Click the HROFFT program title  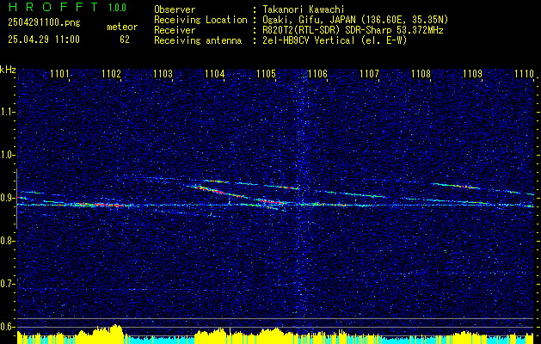point(53,7)
